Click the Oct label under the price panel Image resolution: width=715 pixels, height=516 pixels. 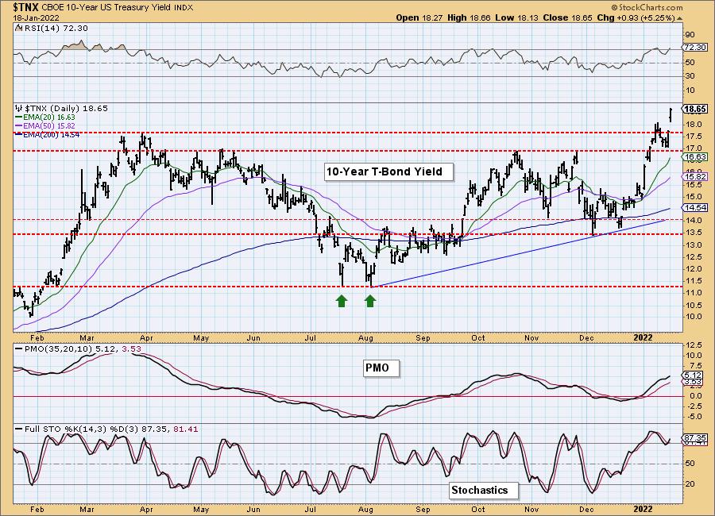pos(478,337)
